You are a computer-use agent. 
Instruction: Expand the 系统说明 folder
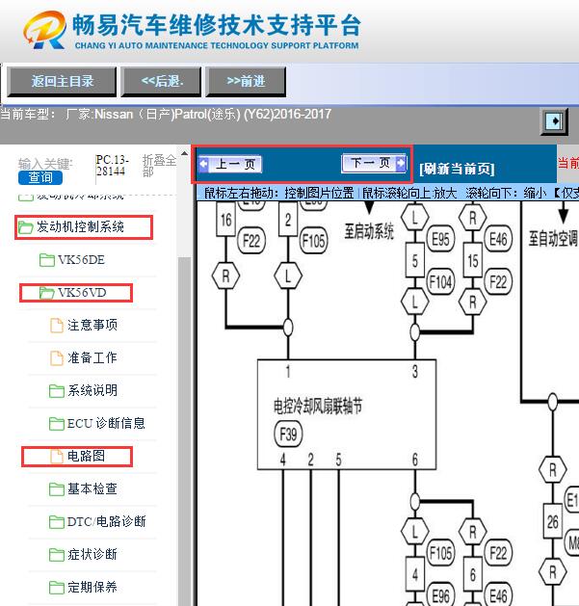pyautogui.click(x=92, y=391)
